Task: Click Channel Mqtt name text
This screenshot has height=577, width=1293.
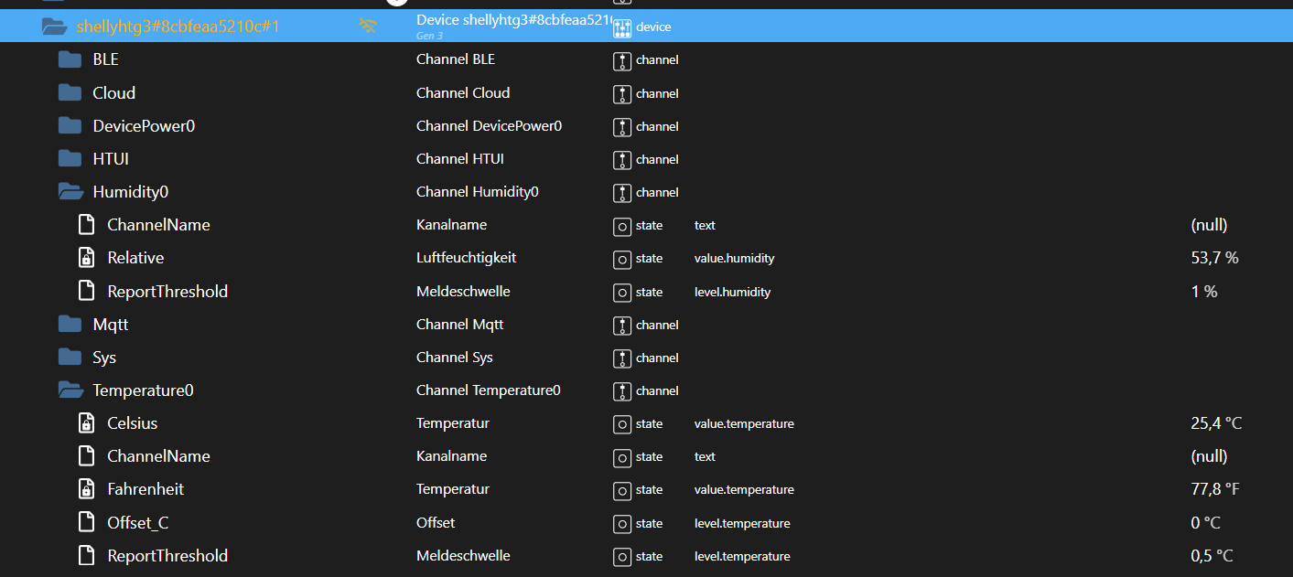Action: [459, 324]
